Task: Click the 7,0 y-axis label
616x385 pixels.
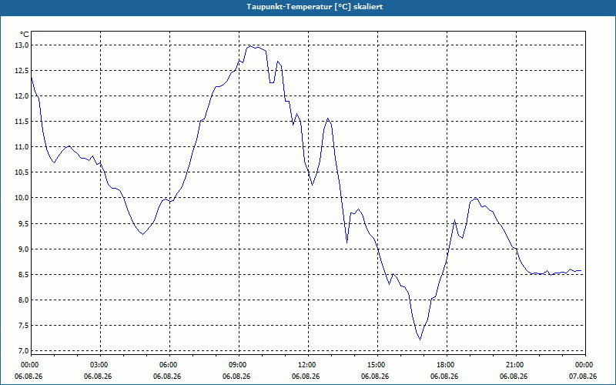Action: (x=24, y=350)
